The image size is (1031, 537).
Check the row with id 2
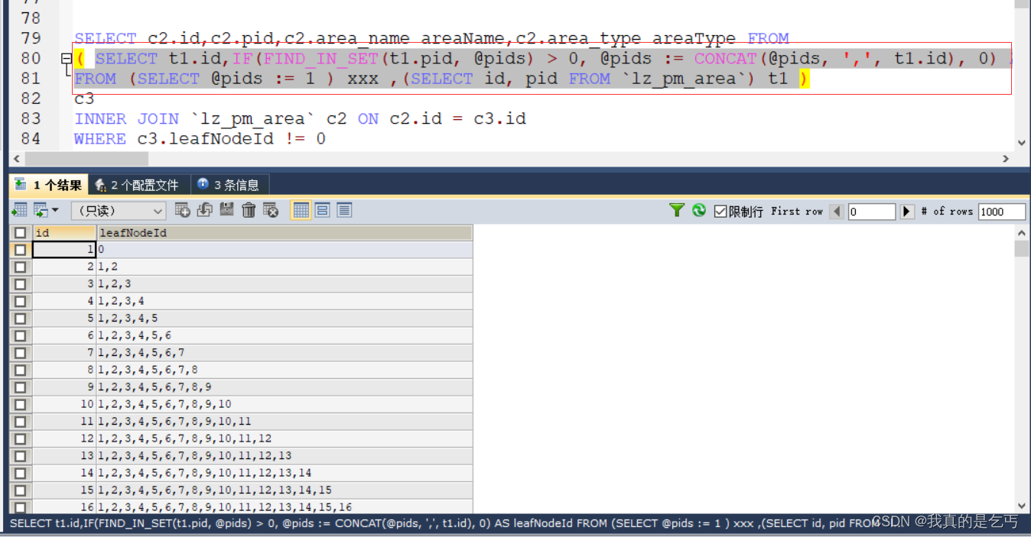click(x=20, y=267)
